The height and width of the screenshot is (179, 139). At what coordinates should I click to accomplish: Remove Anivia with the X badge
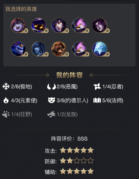108,54
